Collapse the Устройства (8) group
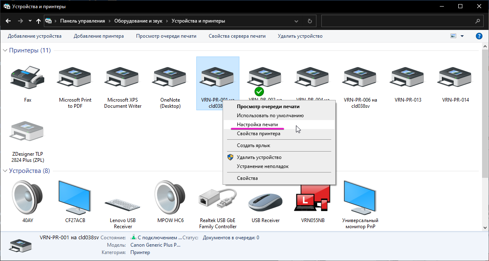Screen dimensions: 489x261 click(x=5, y=171)
